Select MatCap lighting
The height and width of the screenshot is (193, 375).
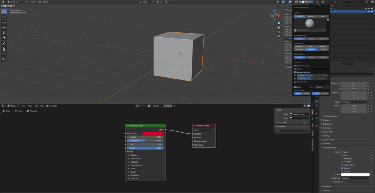(311, 16)
